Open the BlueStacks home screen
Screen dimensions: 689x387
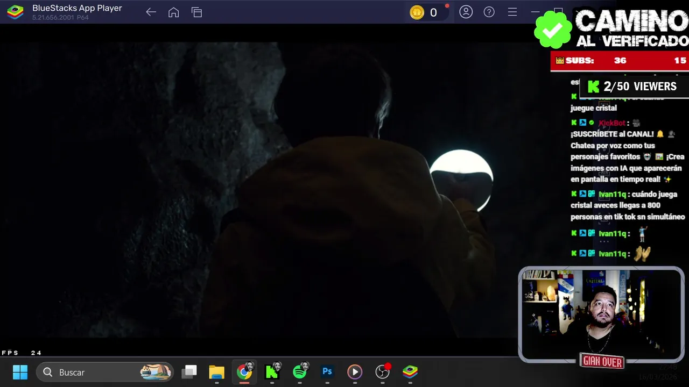pos(173,12)
